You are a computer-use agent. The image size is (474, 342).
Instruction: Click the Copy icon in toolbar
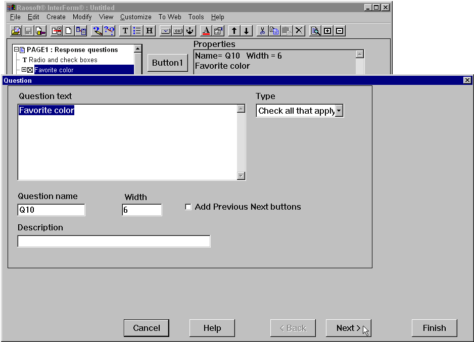[274, 31]
